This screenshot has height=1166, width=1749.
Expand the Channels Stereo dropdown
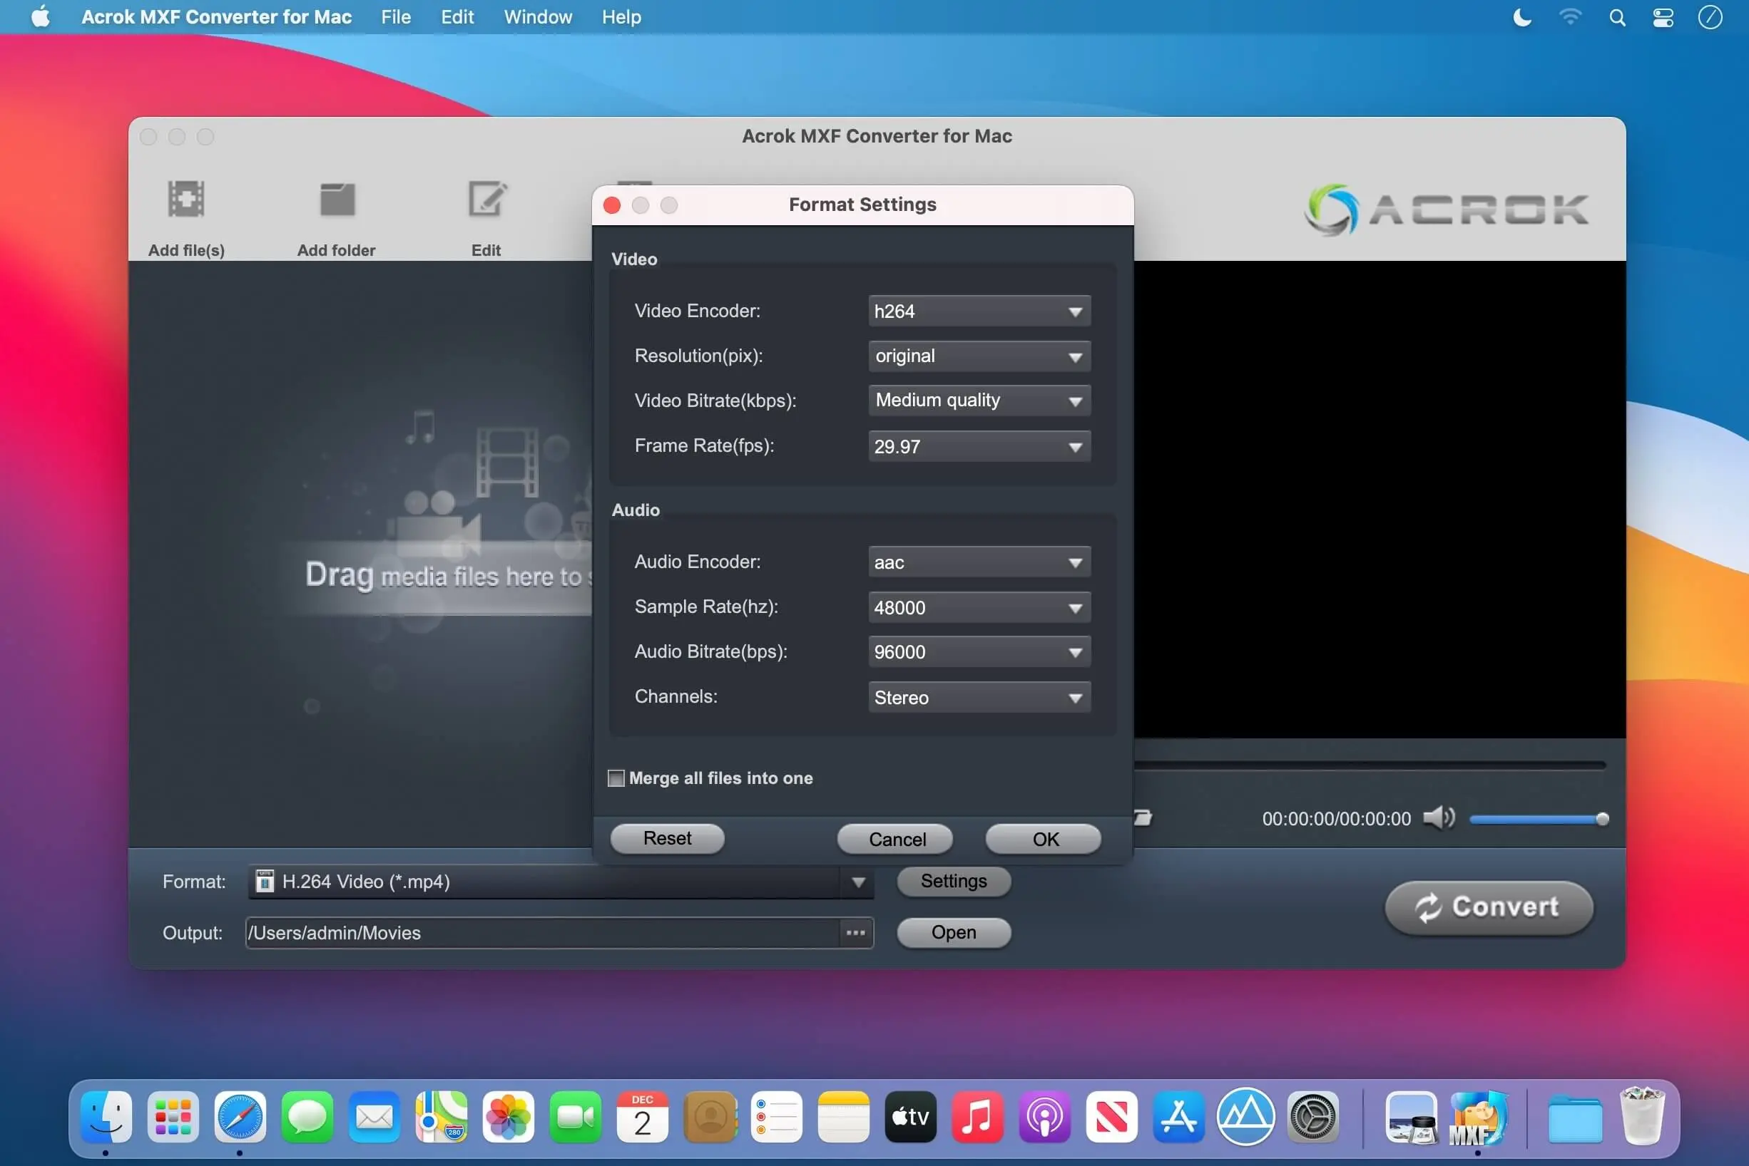[x=979, y=698]
